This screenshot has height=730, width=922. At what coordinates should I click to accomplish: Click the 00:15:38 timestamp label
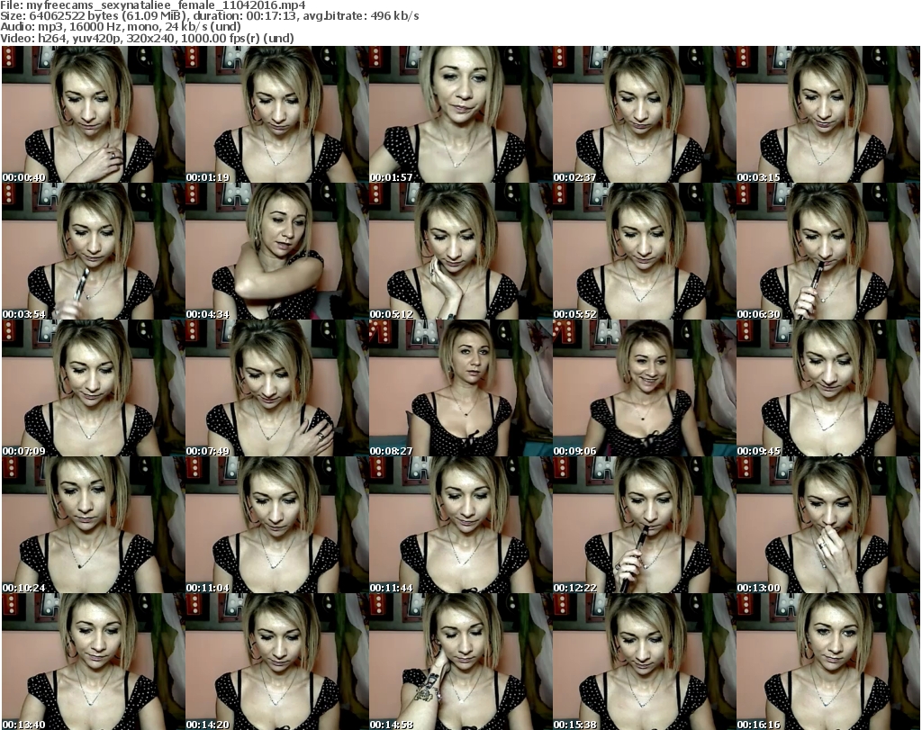tap(575, 724)
